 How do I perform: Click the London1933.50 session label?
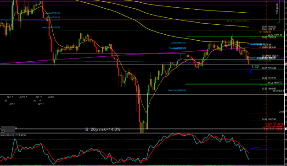pos(52,17)
